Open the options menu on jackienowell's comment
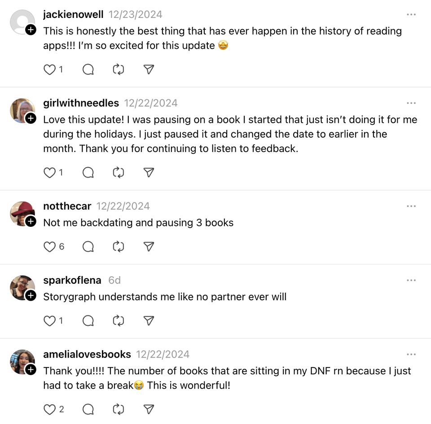This screenshot has width=431, height=424. coord(411,14)
